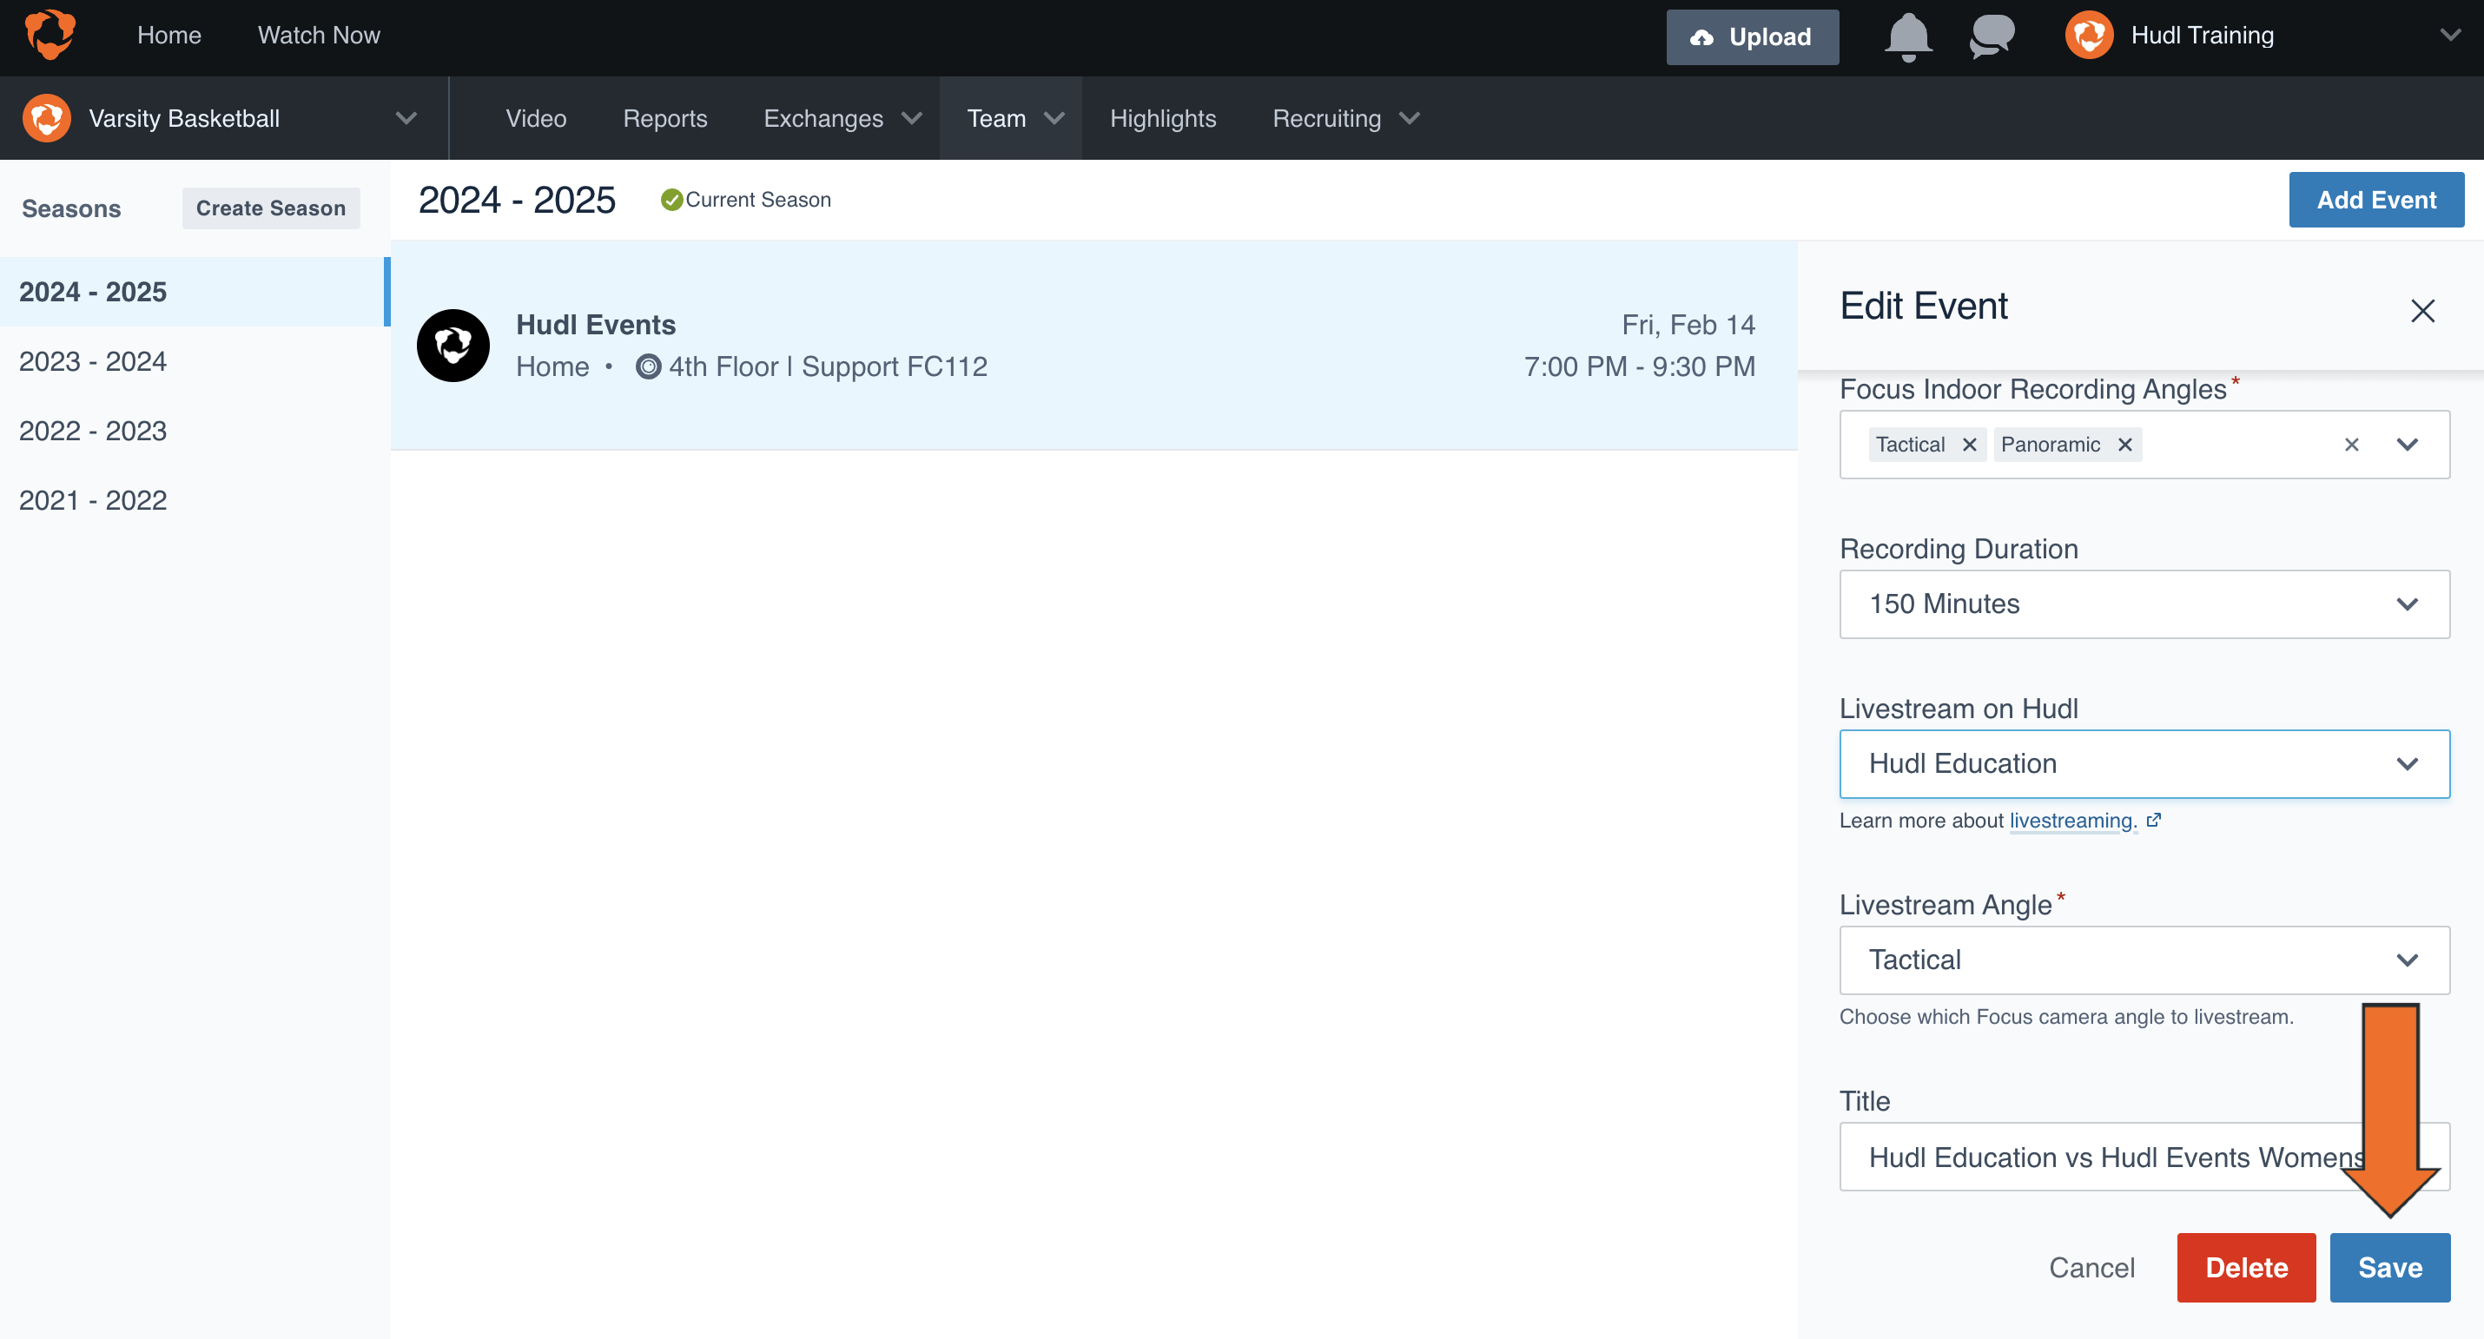Open the Livestream Angle dropdown
The width and height of the screenshot is (2484, 1339).
click(2408, 960)
